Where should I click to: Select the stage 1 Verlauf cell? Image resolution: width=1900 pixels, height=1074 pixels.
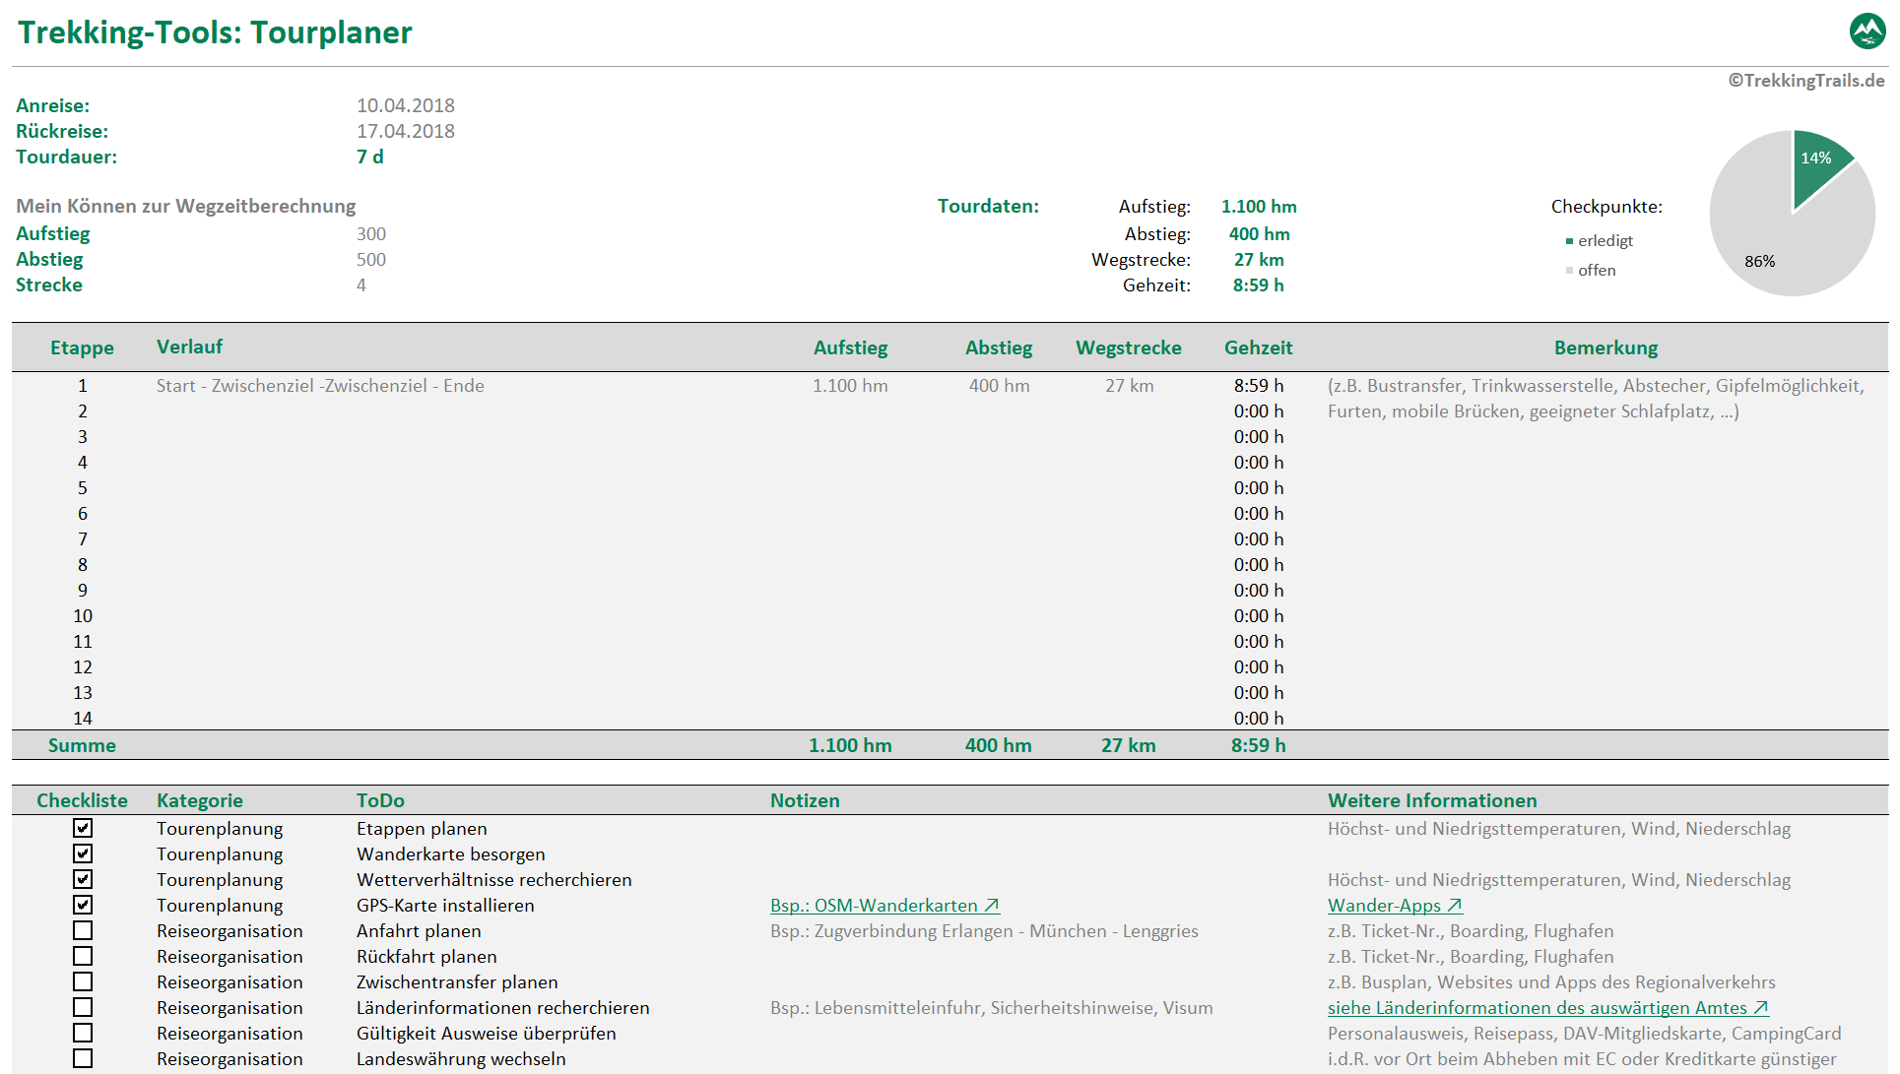(x=320, y=386)
